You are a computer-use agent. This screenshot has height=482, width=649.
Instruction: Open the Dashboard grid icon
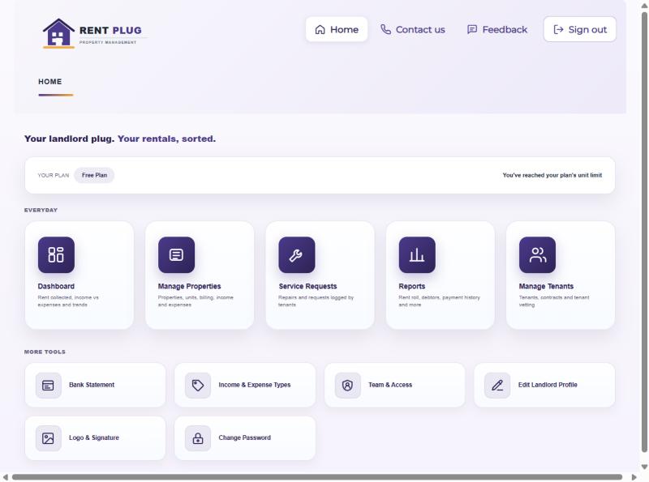tap(56, 254)
